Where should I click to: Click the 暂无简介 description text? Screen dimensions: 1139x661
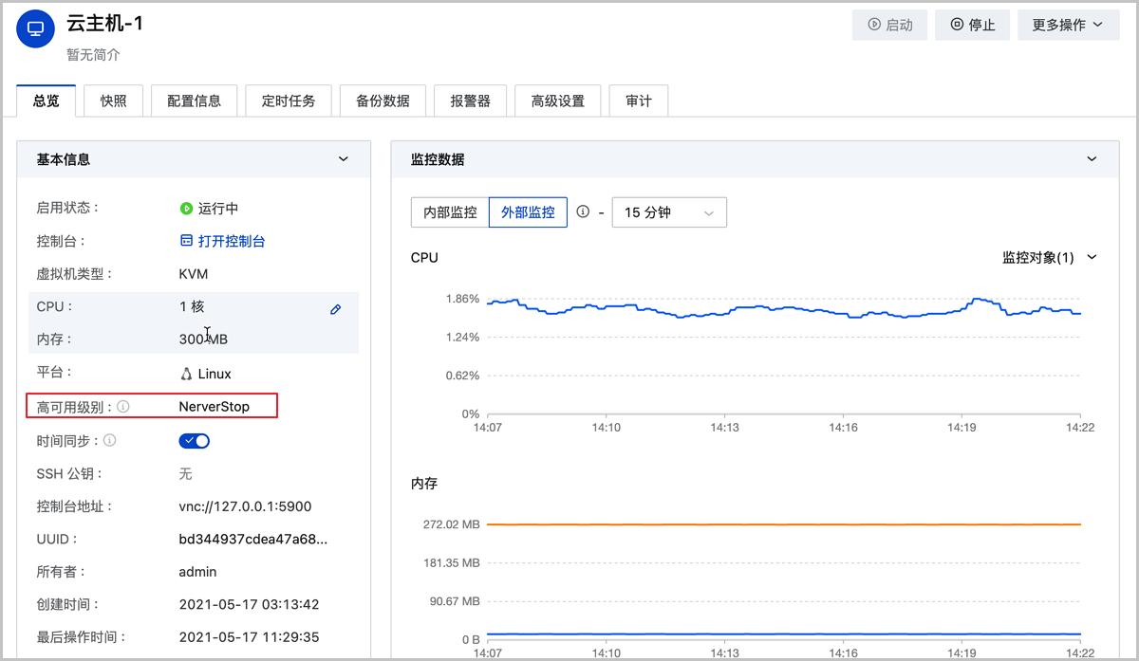click(x=93, y=55)
